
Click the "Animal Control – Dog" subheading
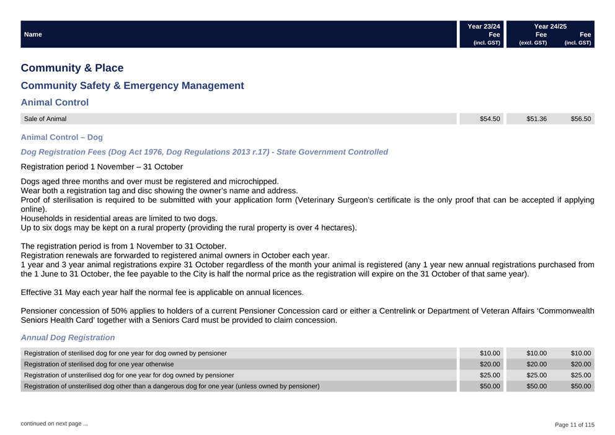(61, 137)
